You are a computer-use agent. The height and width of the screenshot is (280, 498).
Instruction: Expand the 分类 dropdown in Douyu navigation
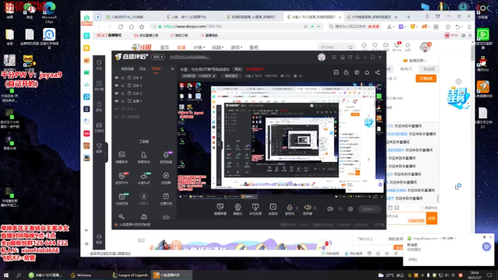click(199, 47)
